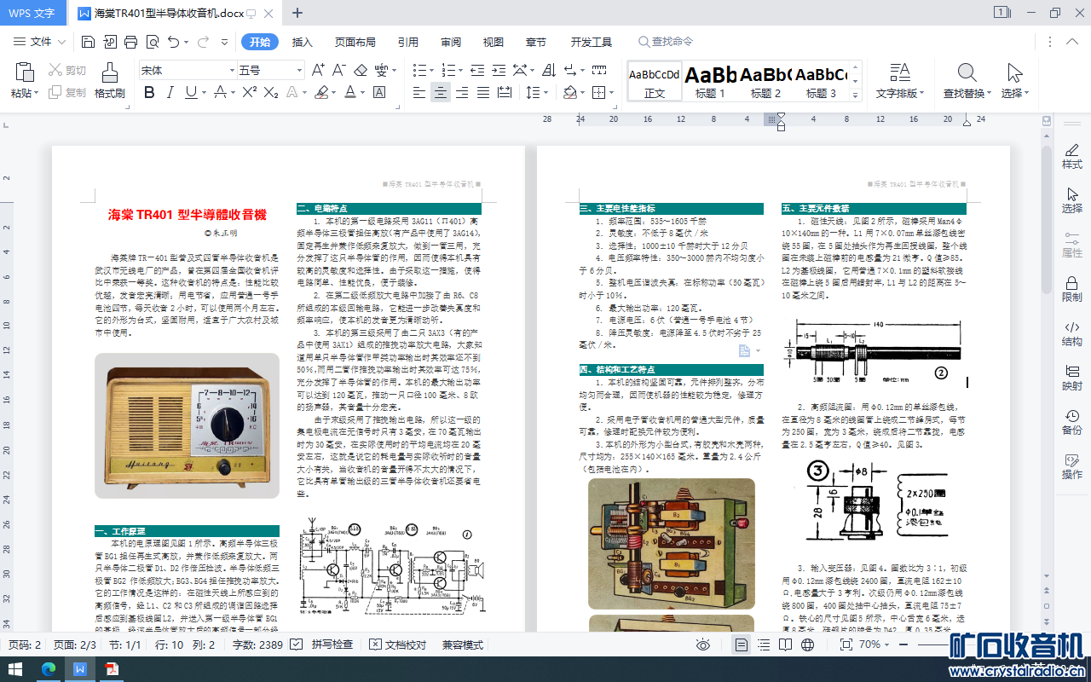Click the distributed alignment icon
The image size is (1091, 682).
point(503,92)
